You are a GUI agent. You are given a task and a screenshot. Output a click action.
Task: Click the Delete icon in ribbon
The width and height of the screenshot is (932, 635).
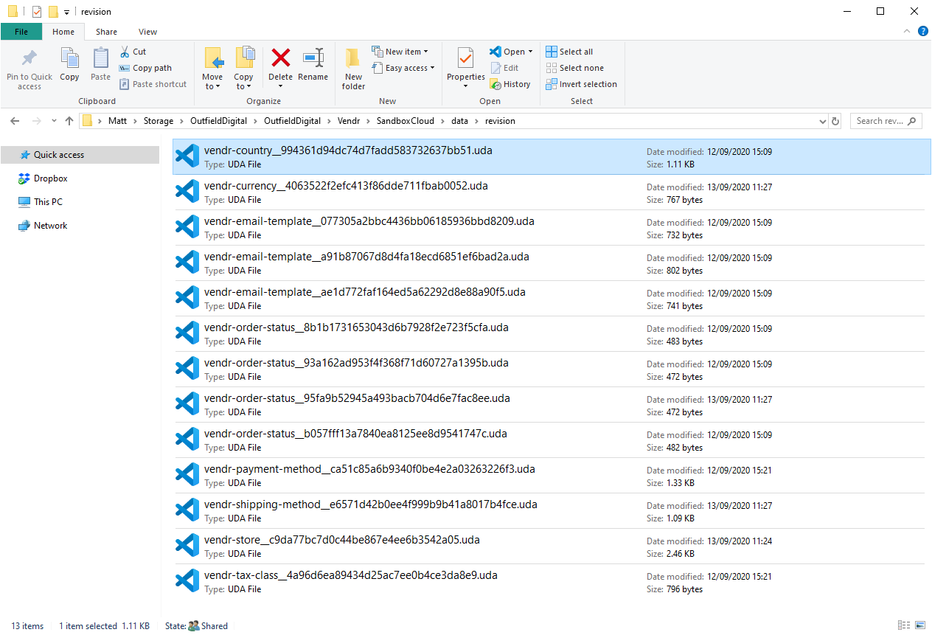pyautogui.click(x=280, y=59)
